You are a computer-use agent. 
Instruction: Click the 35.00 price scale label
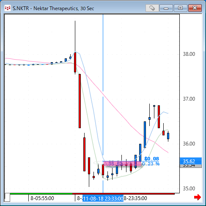pos(189,189)
